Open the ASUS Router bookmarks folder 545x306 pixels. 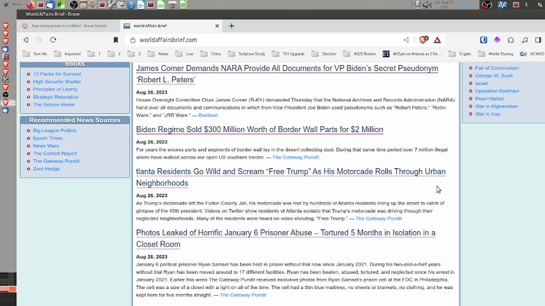360,54
